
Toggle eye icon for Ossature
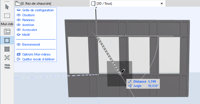pos(19,15)
